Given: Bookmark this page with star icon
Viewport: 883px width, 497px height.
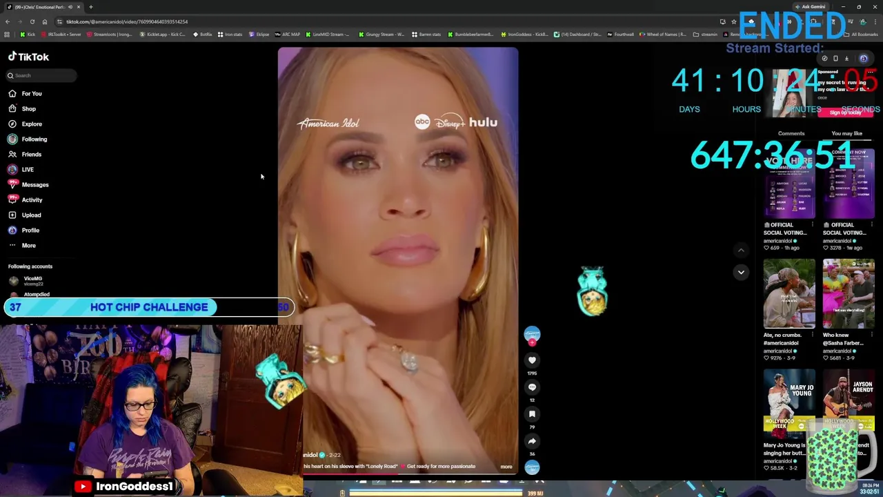Looking at the screenshot, I should 734,21.
